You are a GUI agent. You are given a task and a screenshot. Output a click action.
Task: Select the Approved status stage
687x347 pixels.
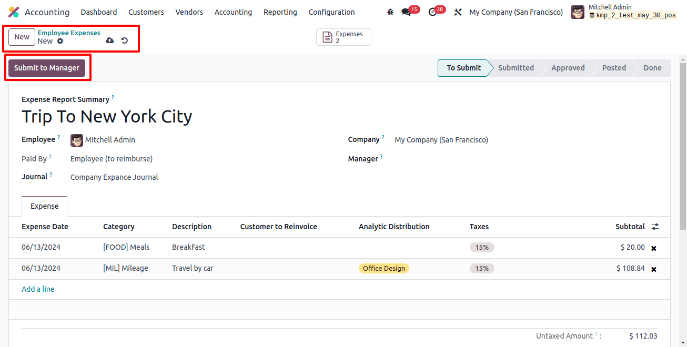[x=568, y=68]
